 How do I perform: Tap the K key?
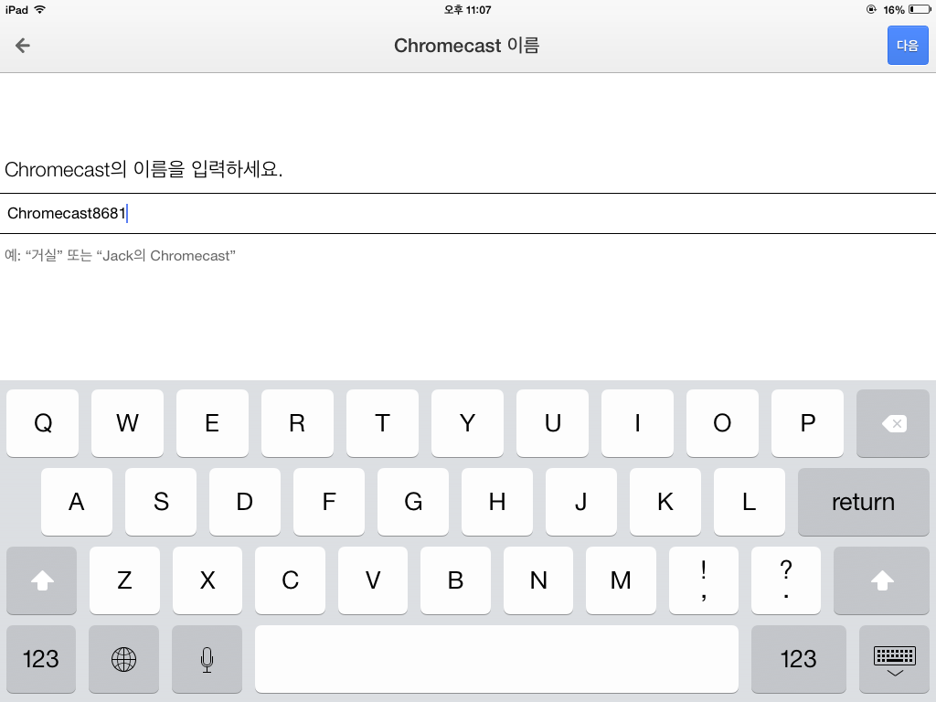click(x=665, y=502)
